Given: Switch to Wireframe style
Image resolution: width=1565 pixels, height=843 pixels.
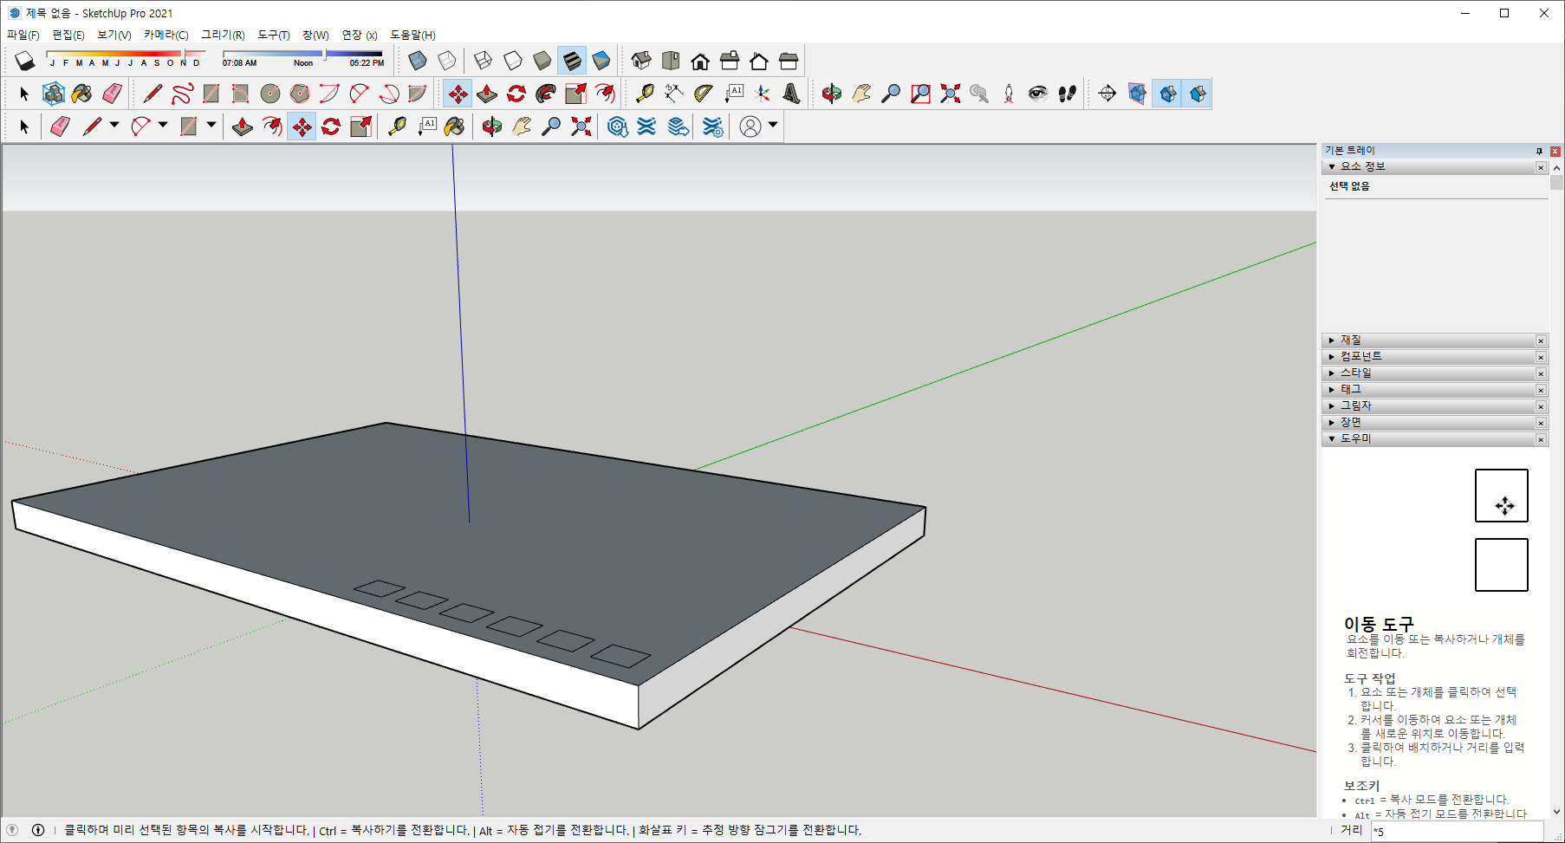Looking at the screenshot, I should [x=484, y=61].
